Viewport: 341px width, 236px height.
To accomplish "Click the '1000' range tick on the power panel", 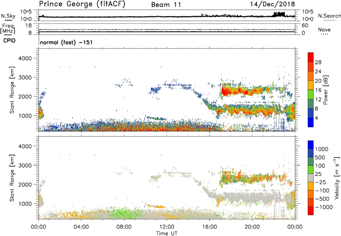I will point(25,115).
